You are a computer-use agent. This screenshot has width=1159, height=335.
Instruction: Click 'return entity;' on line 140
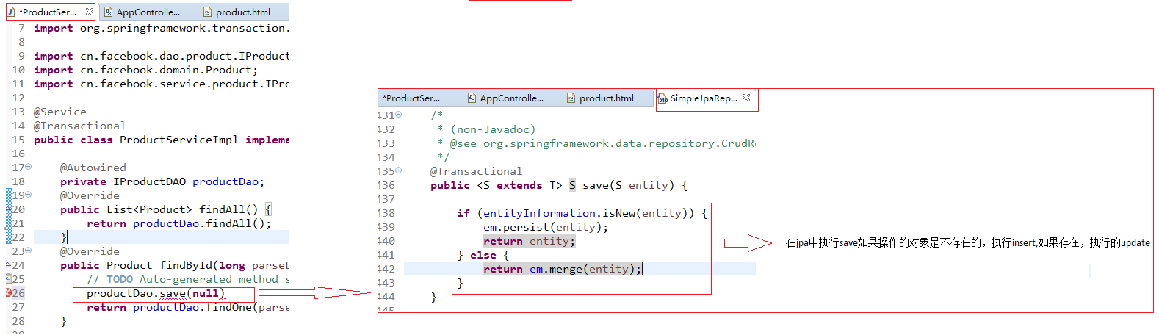coord(530,241)
